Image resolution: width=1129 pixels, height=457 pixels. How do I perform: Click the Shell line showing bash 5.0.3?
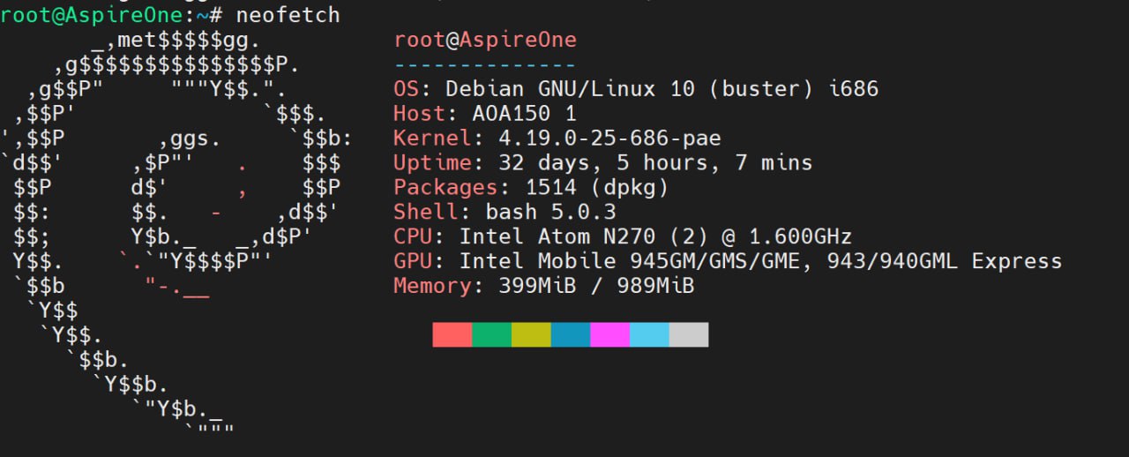tap(505, 213)
